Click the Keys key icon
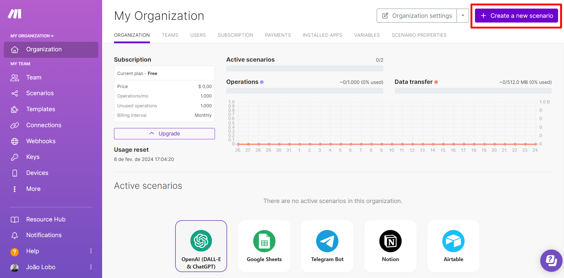564x278 pixels. [15, 157]
